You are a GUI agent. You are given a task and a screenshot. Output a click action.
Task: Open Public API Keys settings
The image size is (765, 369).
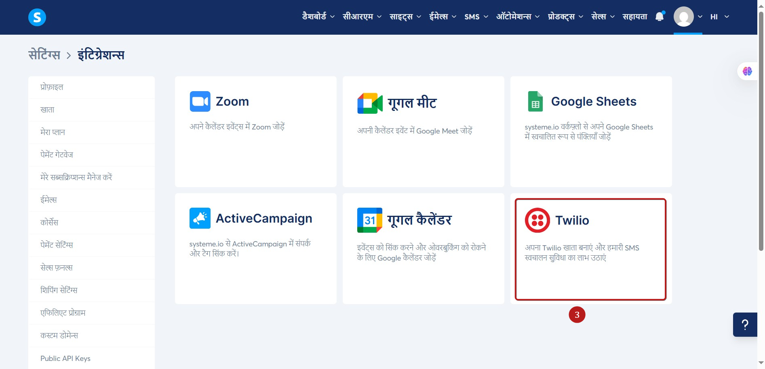pyautogui.click(x=92, y=359)
